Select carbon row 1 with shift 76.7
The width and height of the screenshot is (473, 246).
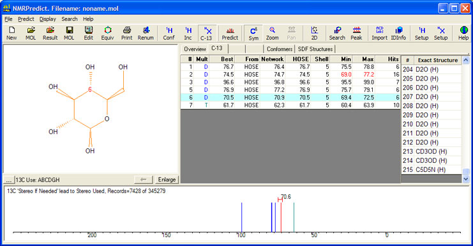290,67
